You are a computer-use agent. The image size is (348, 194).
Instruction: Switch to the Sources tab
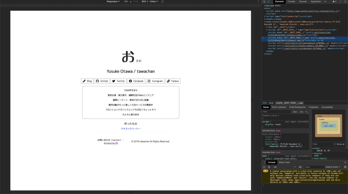(303, 1)
